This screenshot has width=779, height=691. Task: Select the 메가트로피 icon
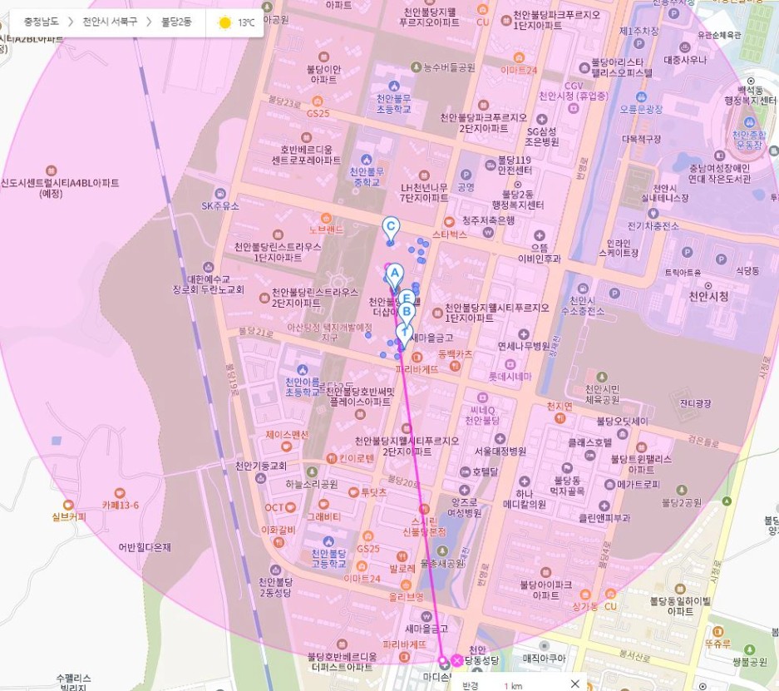tap(610, 484)
